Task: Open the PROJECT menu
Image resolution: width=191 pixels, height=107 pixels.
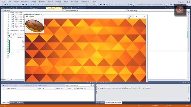Action: pos(25,2)
